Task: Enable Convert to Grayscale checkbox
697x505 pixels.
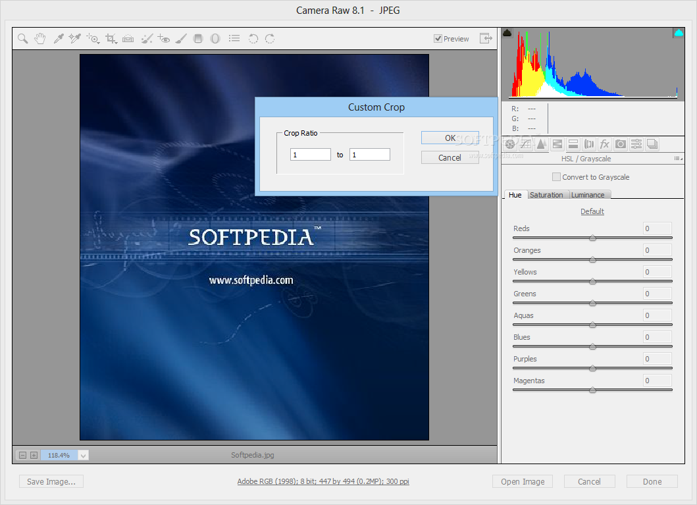Action: pos(556,177)
